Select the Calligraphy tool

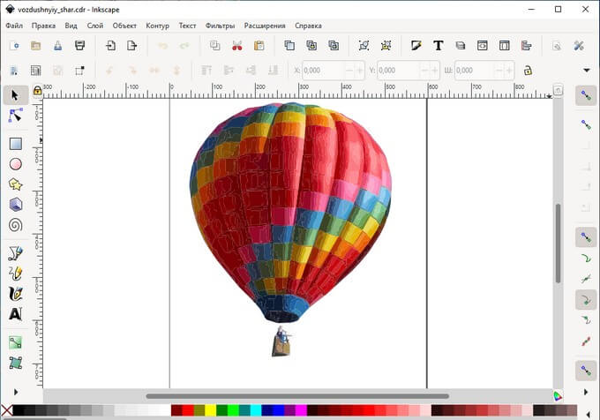tap(15, 294)
